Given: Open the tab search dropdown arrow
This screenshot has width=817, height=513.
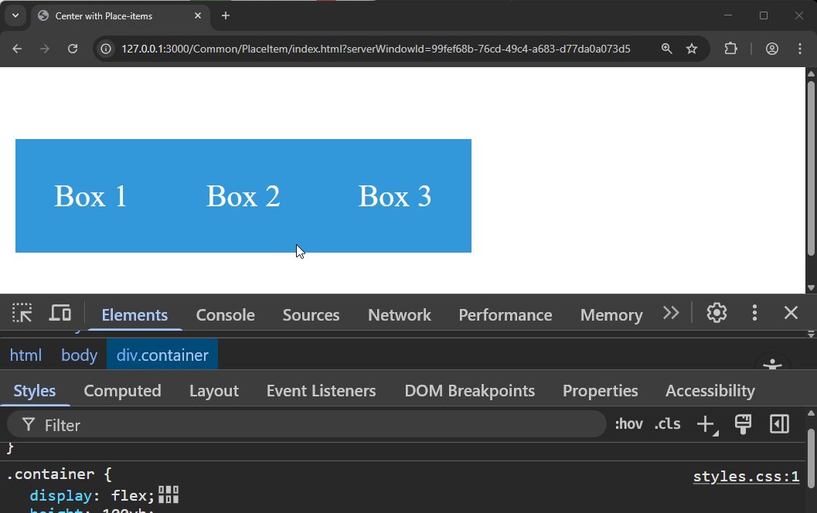Looking at the screenshot, I should (15, 15).
